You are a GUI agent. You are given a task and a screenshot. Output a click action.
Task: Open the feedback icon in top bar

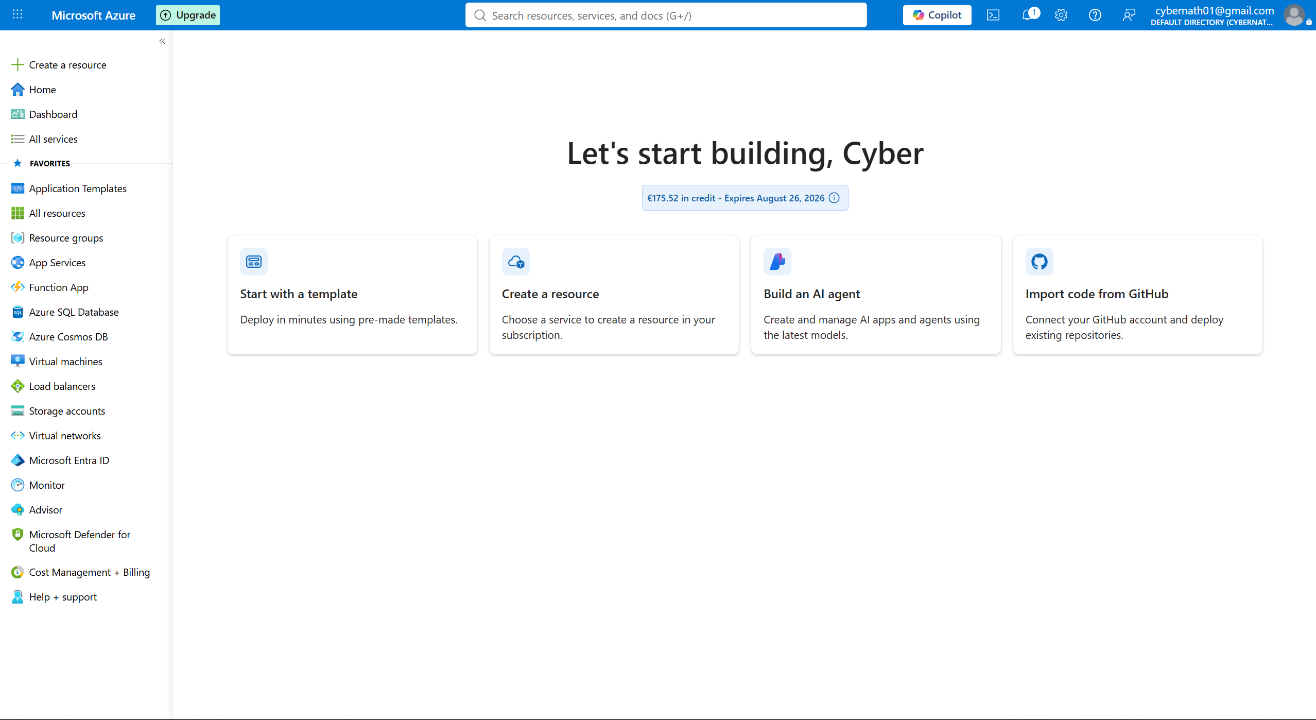coord(1129,15)
